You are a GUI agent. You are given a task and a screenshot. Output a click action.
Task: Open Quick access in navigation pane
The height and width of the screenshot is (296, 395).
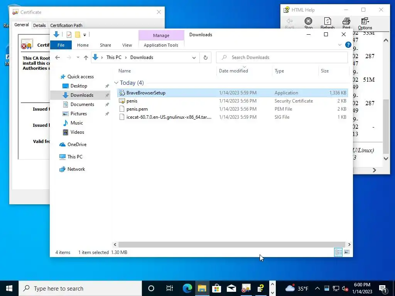80,77
